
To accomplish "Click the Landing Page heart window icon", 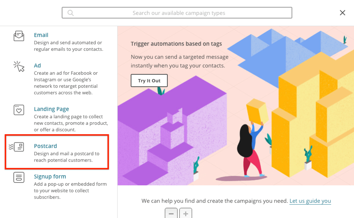I will [19, 110].
